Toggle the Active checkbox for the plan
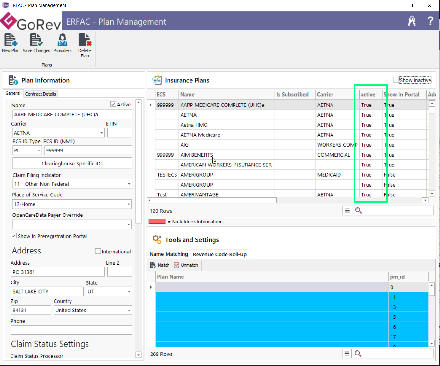 113,104
